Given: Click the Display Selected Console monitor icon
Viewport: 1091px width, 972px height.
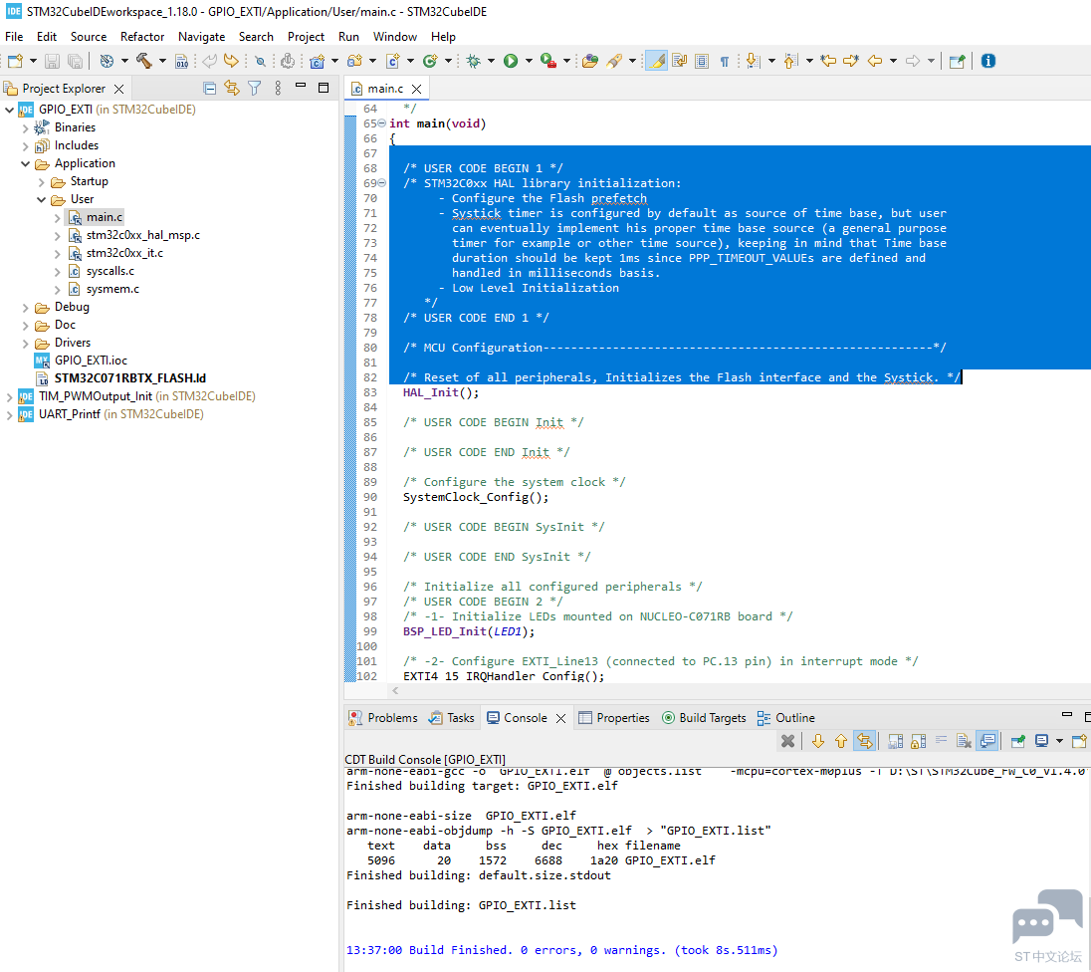Looking at the screenshot, I should 1041,741.
